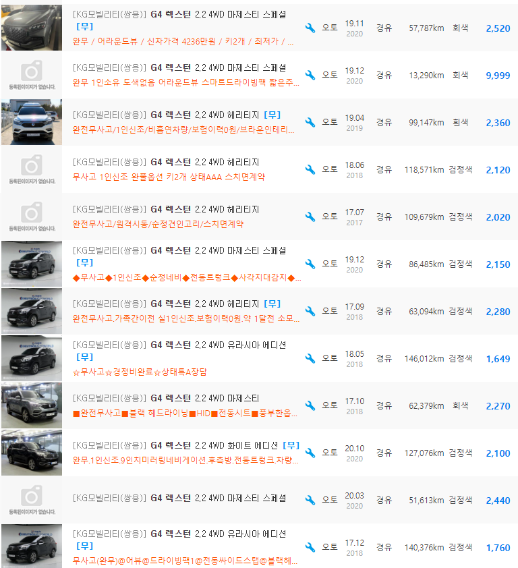Click price 2,150
The width and height of the screenshot is (518, 568).
tap(498, 264)
